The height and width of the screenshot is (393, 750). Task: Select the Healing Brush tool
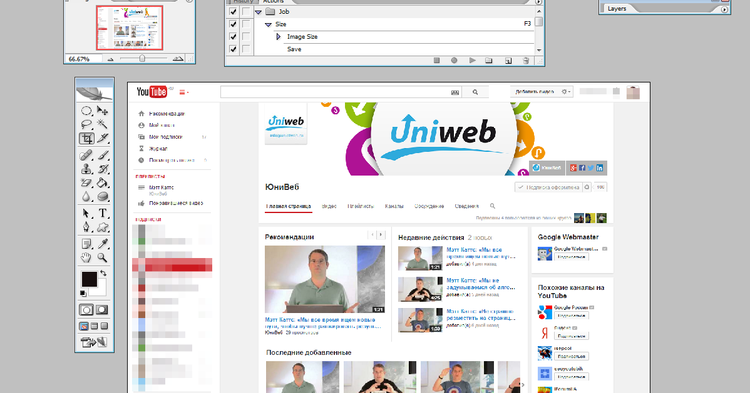coord(86,155)
